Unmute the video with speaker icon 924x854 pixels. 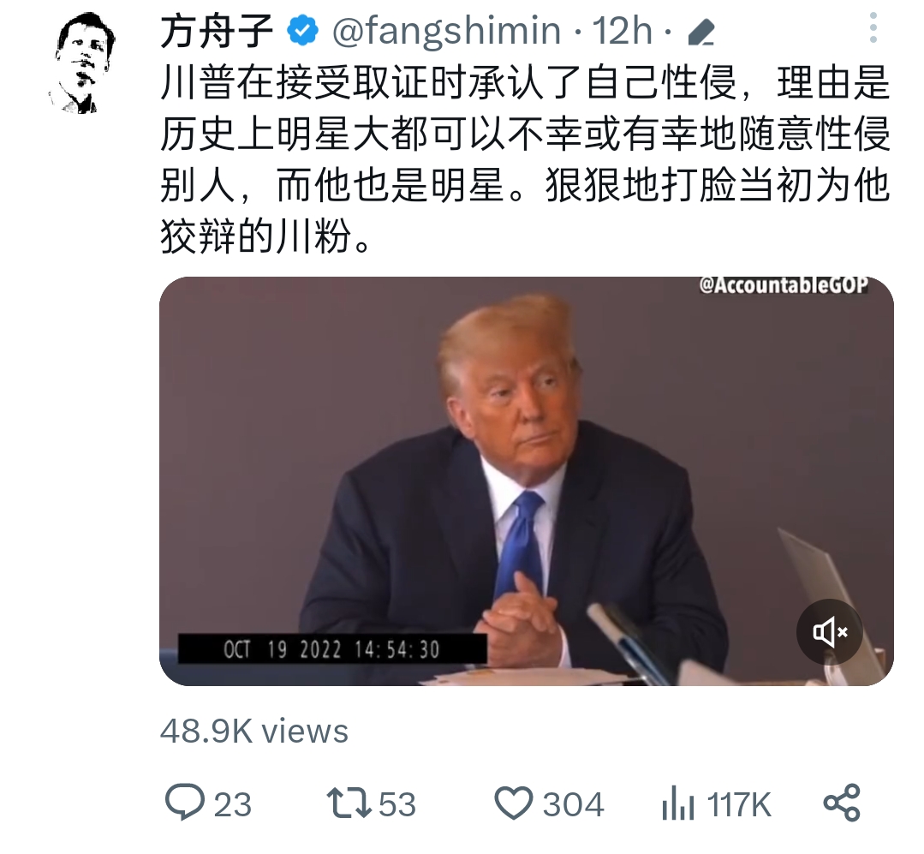point(830,632)
